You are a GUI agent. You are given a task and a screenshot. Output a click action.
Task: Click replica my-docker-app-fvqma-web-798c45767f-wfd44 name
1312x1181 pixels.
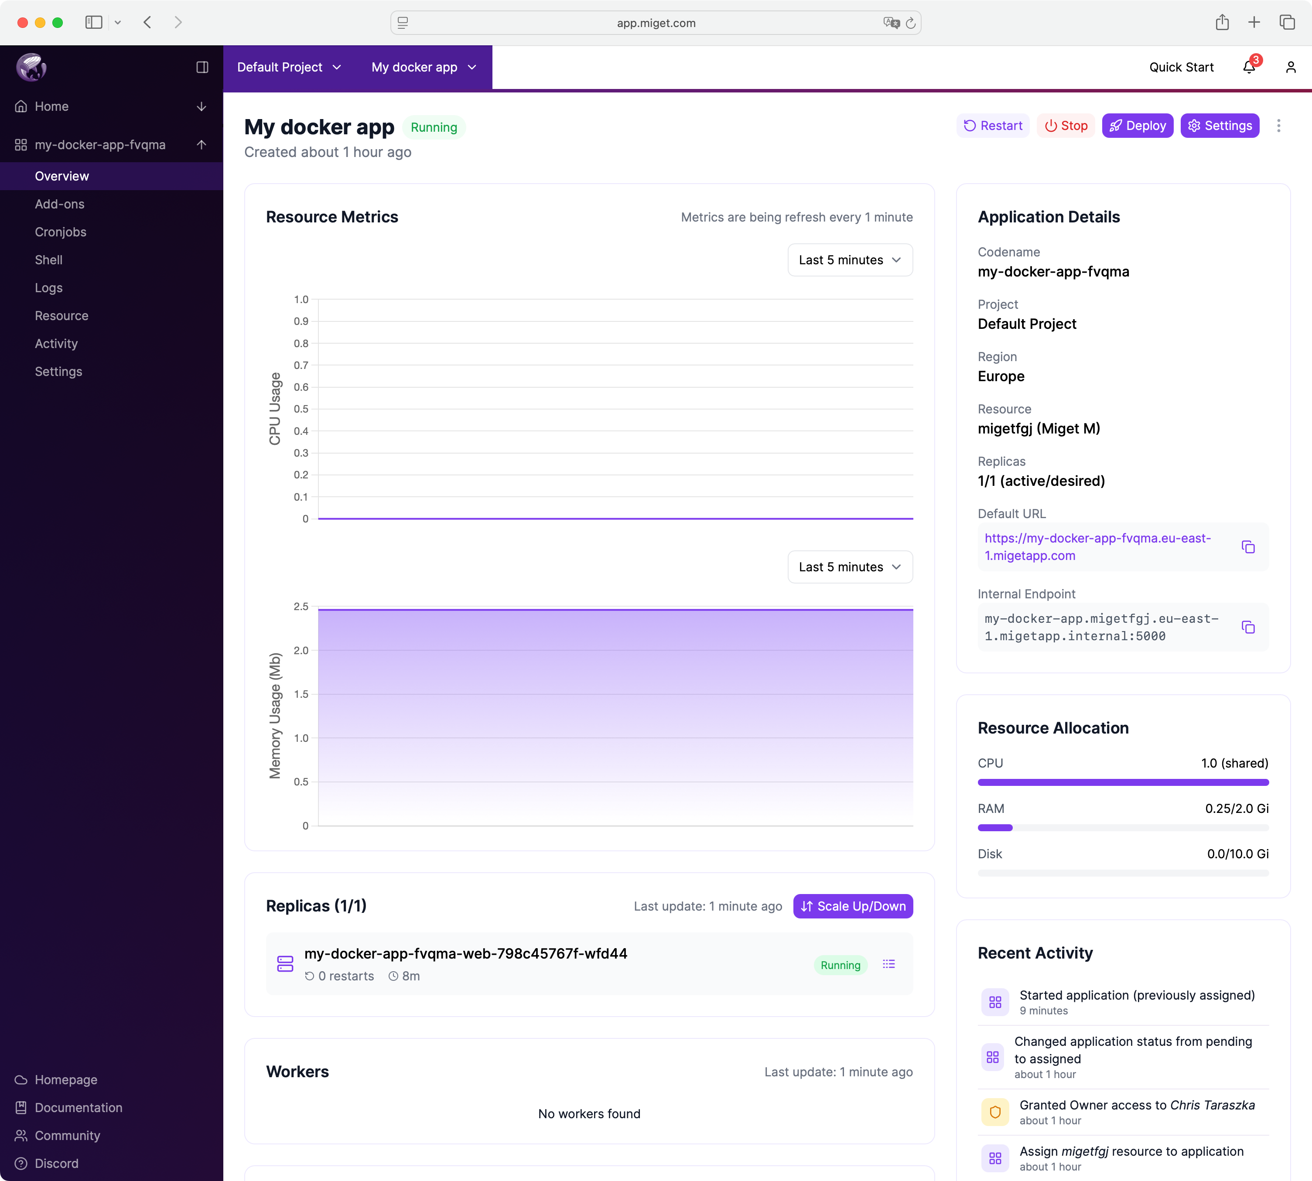(466, 954)
